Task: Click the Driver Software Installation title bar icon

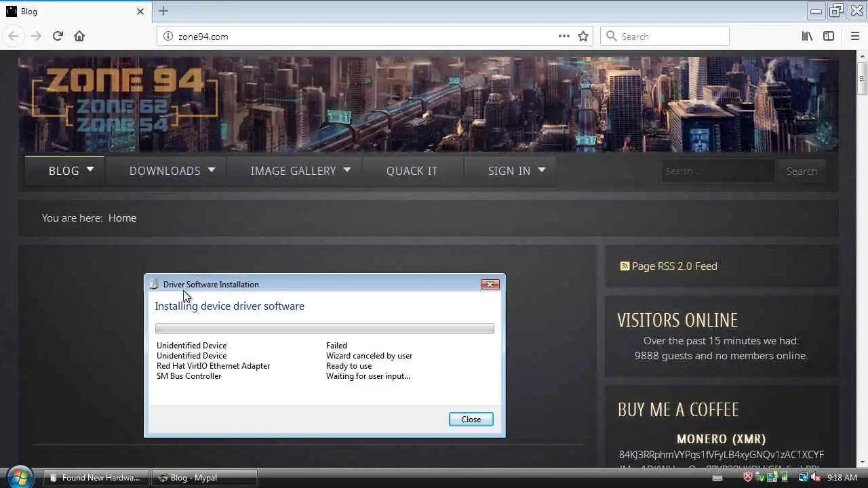Action: coord(154,284)
